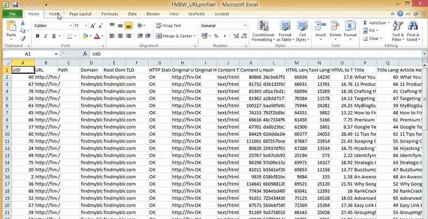Click Delete cells button

click(335, 30)
